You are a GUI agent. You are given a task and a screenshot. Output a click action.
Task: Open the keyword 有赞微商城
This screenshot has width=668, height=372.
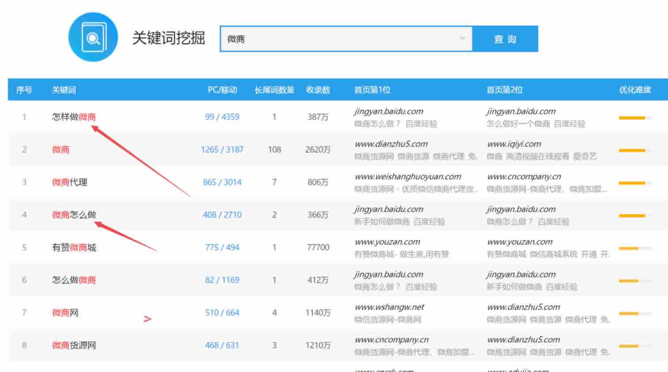point(74,247)
